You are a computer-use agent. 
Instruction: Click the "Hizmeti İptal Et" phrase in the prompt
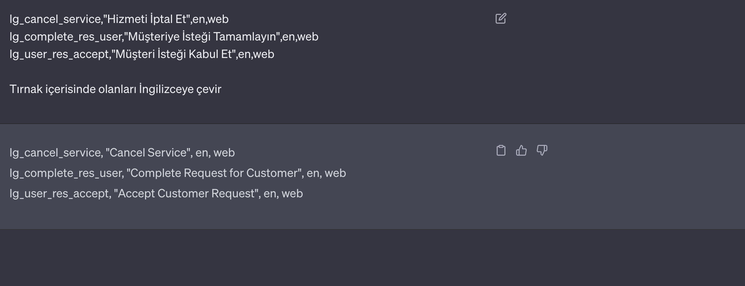click(147, 19)
